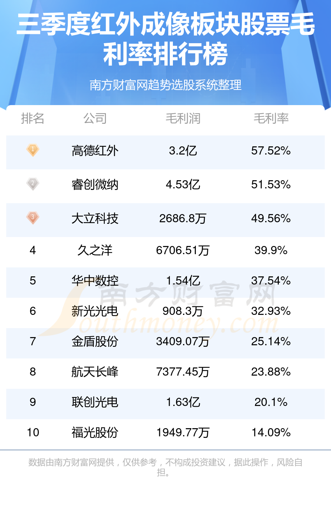Click the 毛利润 column header
Viewport: 331px width, 506px height.
point(183,118)
